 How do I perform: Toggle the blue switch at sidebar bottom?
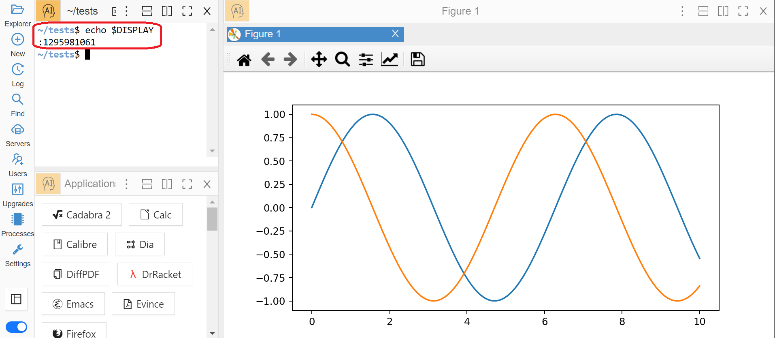[x=16, y=327]
